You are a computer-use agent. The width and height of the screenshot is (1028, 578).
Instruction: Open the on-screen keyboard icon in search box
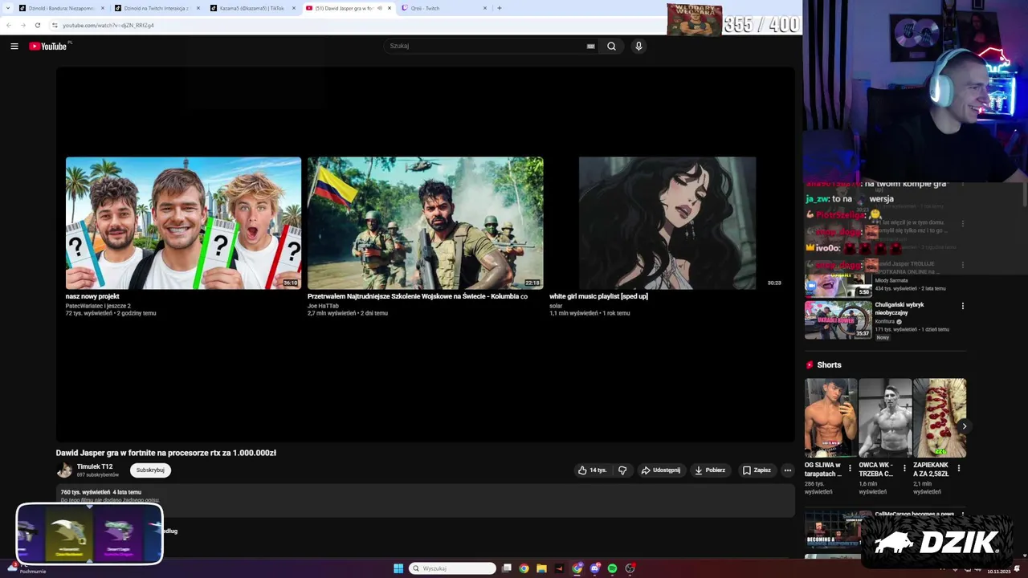tap(591, 47)
